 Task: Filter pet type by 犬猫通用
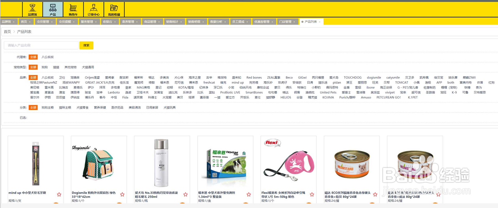(x=88, y=67)
